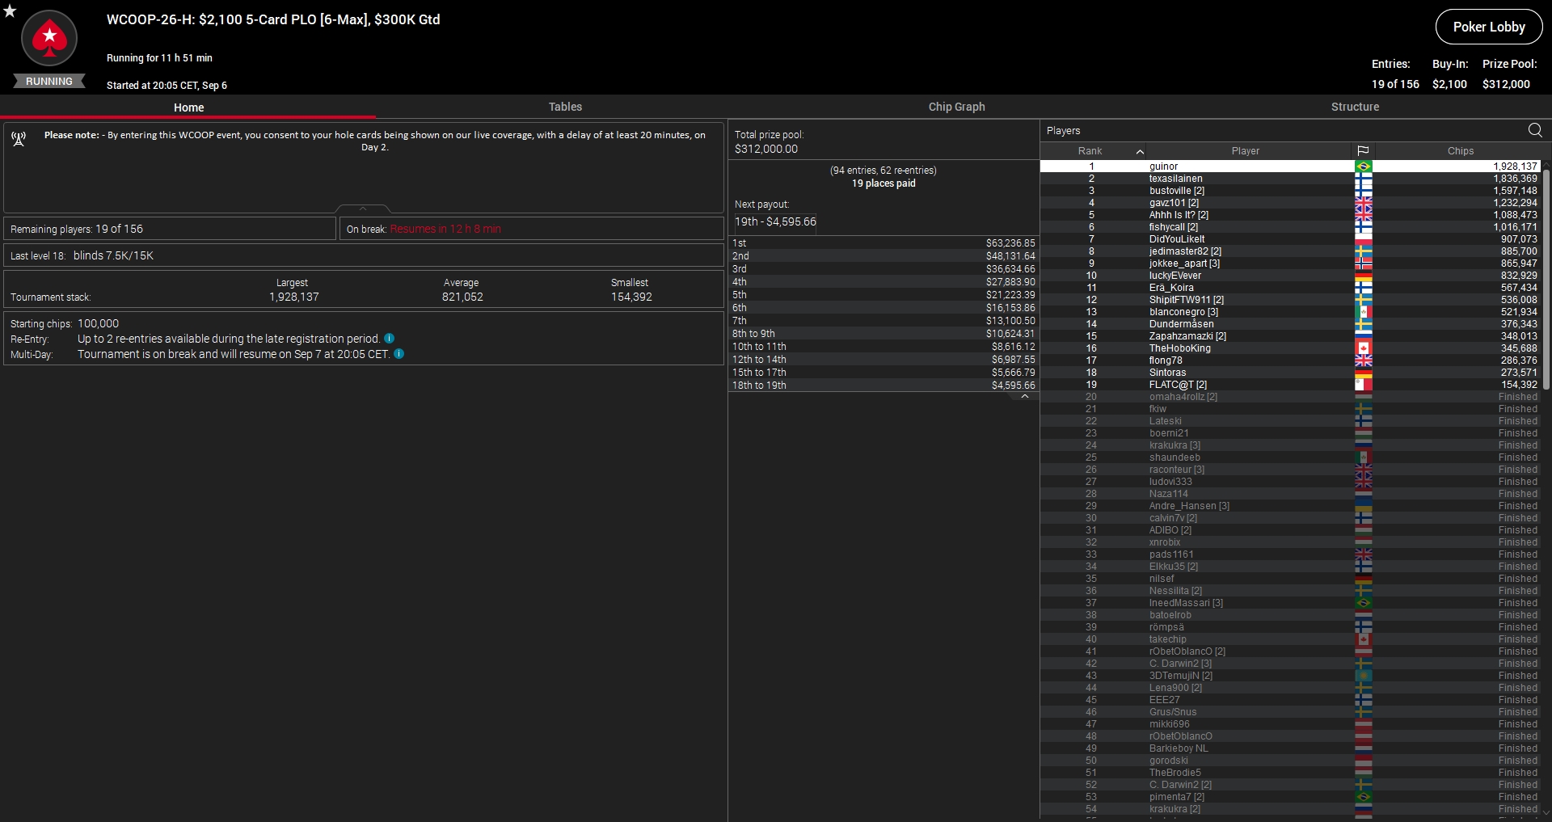Click Smallest stack value 154,392

pyautogui.click(x=631, y=297)
